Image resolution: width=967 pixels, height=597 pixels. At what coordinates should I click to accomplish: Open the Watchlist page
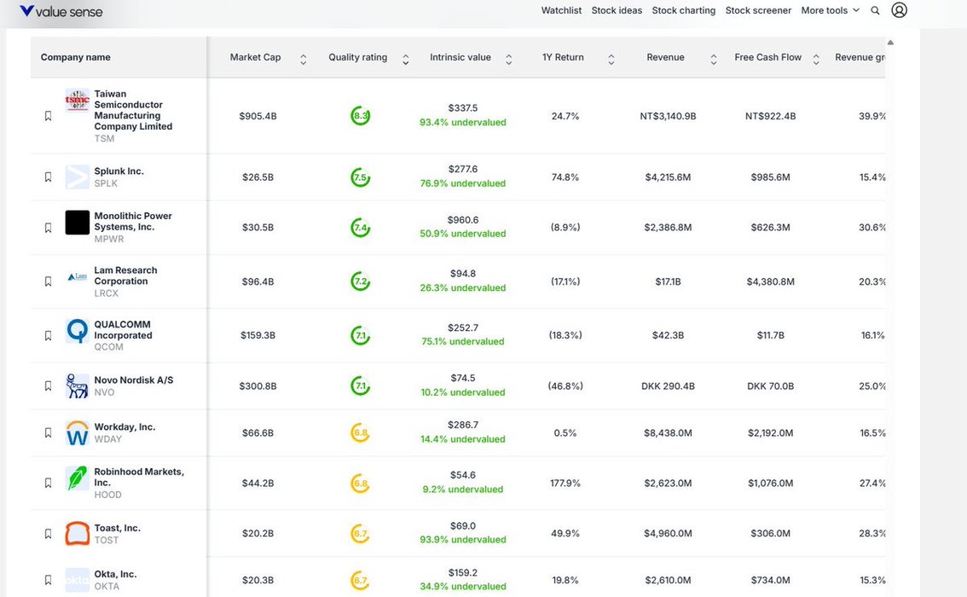click(561, 10)
